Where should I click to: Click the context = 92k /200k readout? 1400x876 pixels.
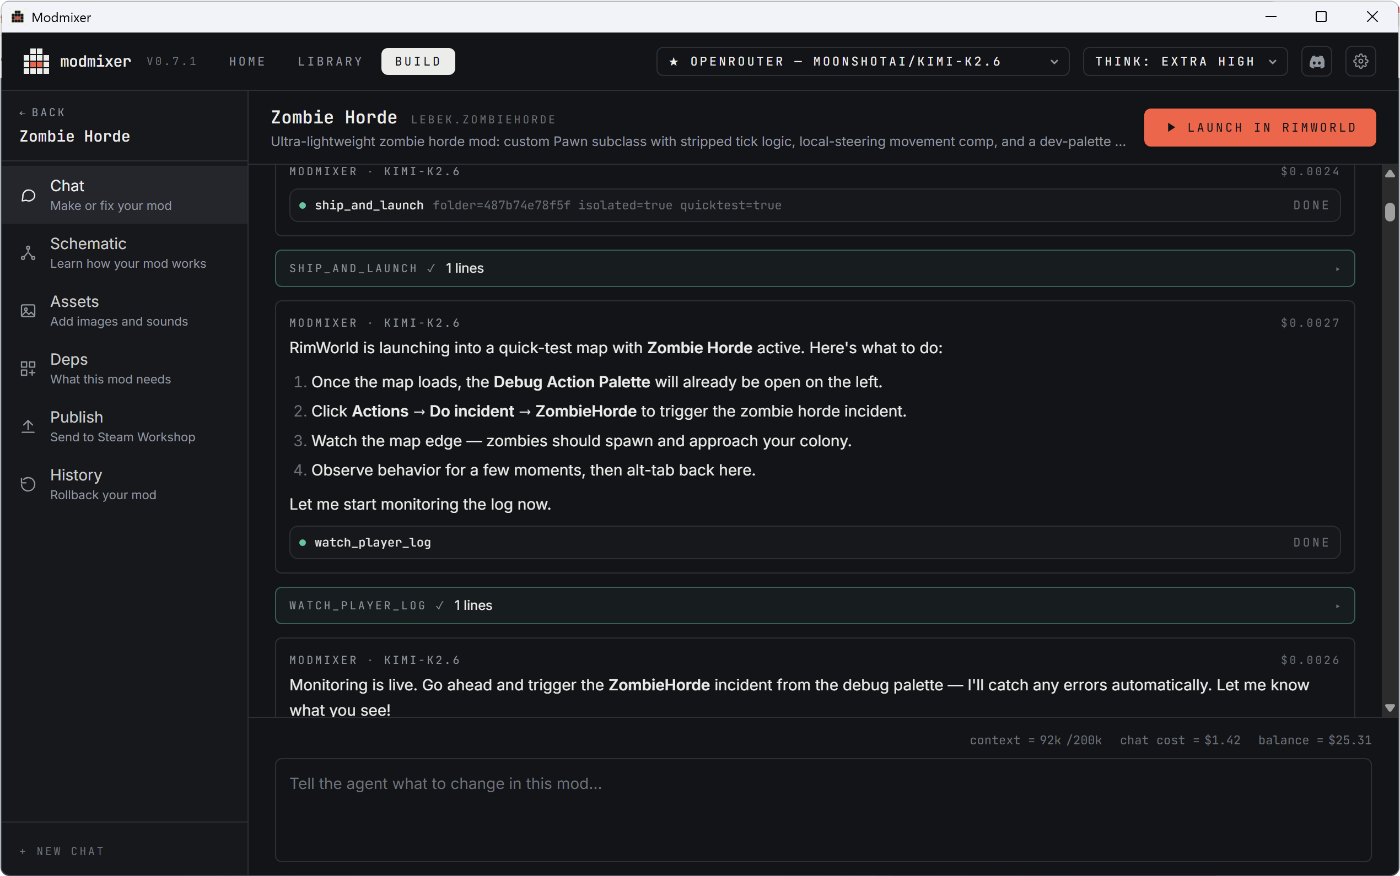1036,740
